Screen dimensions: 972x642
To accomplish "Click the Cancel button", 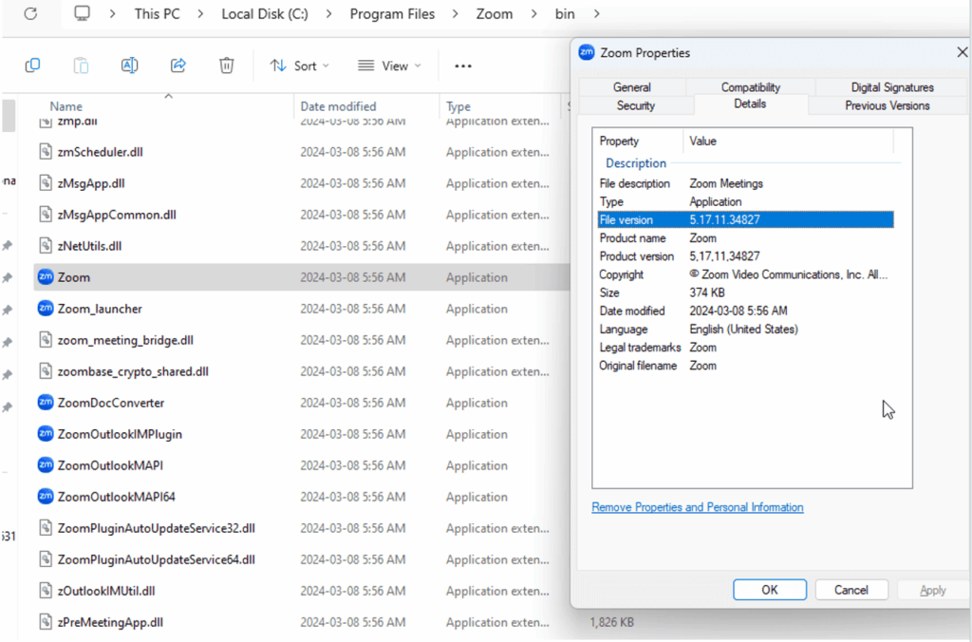I will click(x=851, y=589).
